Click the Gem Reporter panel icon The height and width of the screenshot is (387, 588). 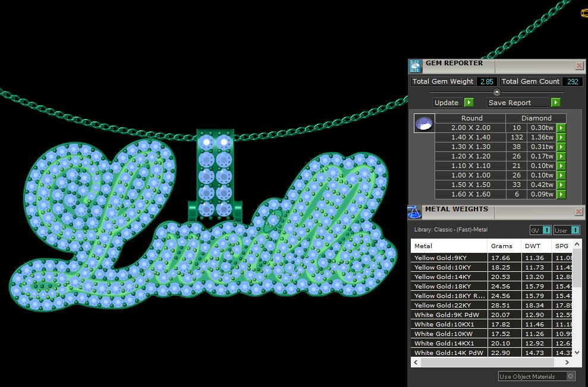tap(415, 66)
